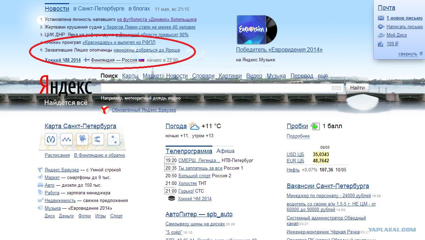The height and width of the screenshot is (240, 425).
Task: Open the Менеджер по персоналу vacancy
Action: point(329,196)
